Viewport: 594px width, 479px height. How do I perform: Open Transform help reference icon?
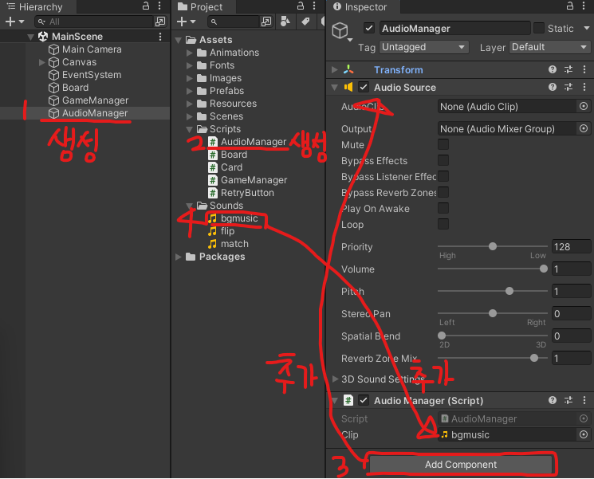point(553,69)
